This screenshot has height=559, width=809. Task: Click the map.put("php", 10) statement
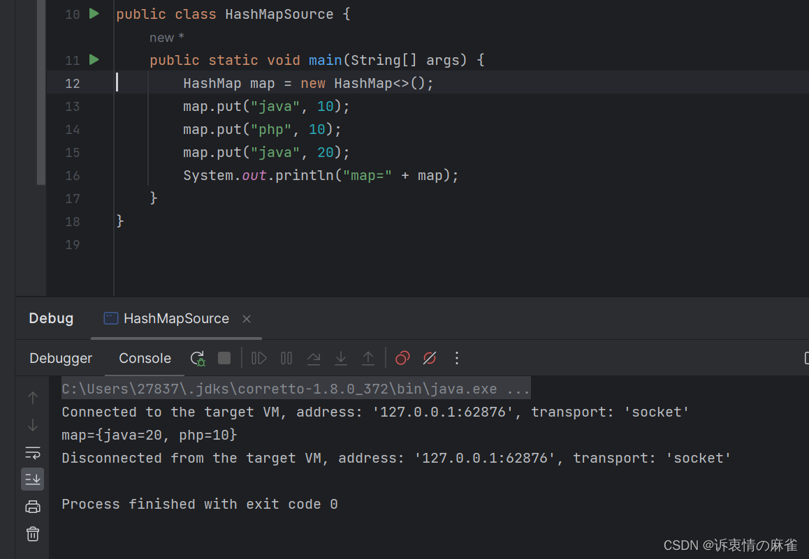point(262,129)
